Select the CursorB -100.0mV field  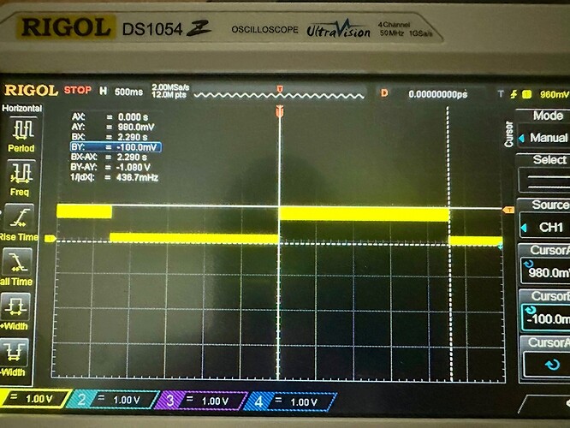(544, 310)
